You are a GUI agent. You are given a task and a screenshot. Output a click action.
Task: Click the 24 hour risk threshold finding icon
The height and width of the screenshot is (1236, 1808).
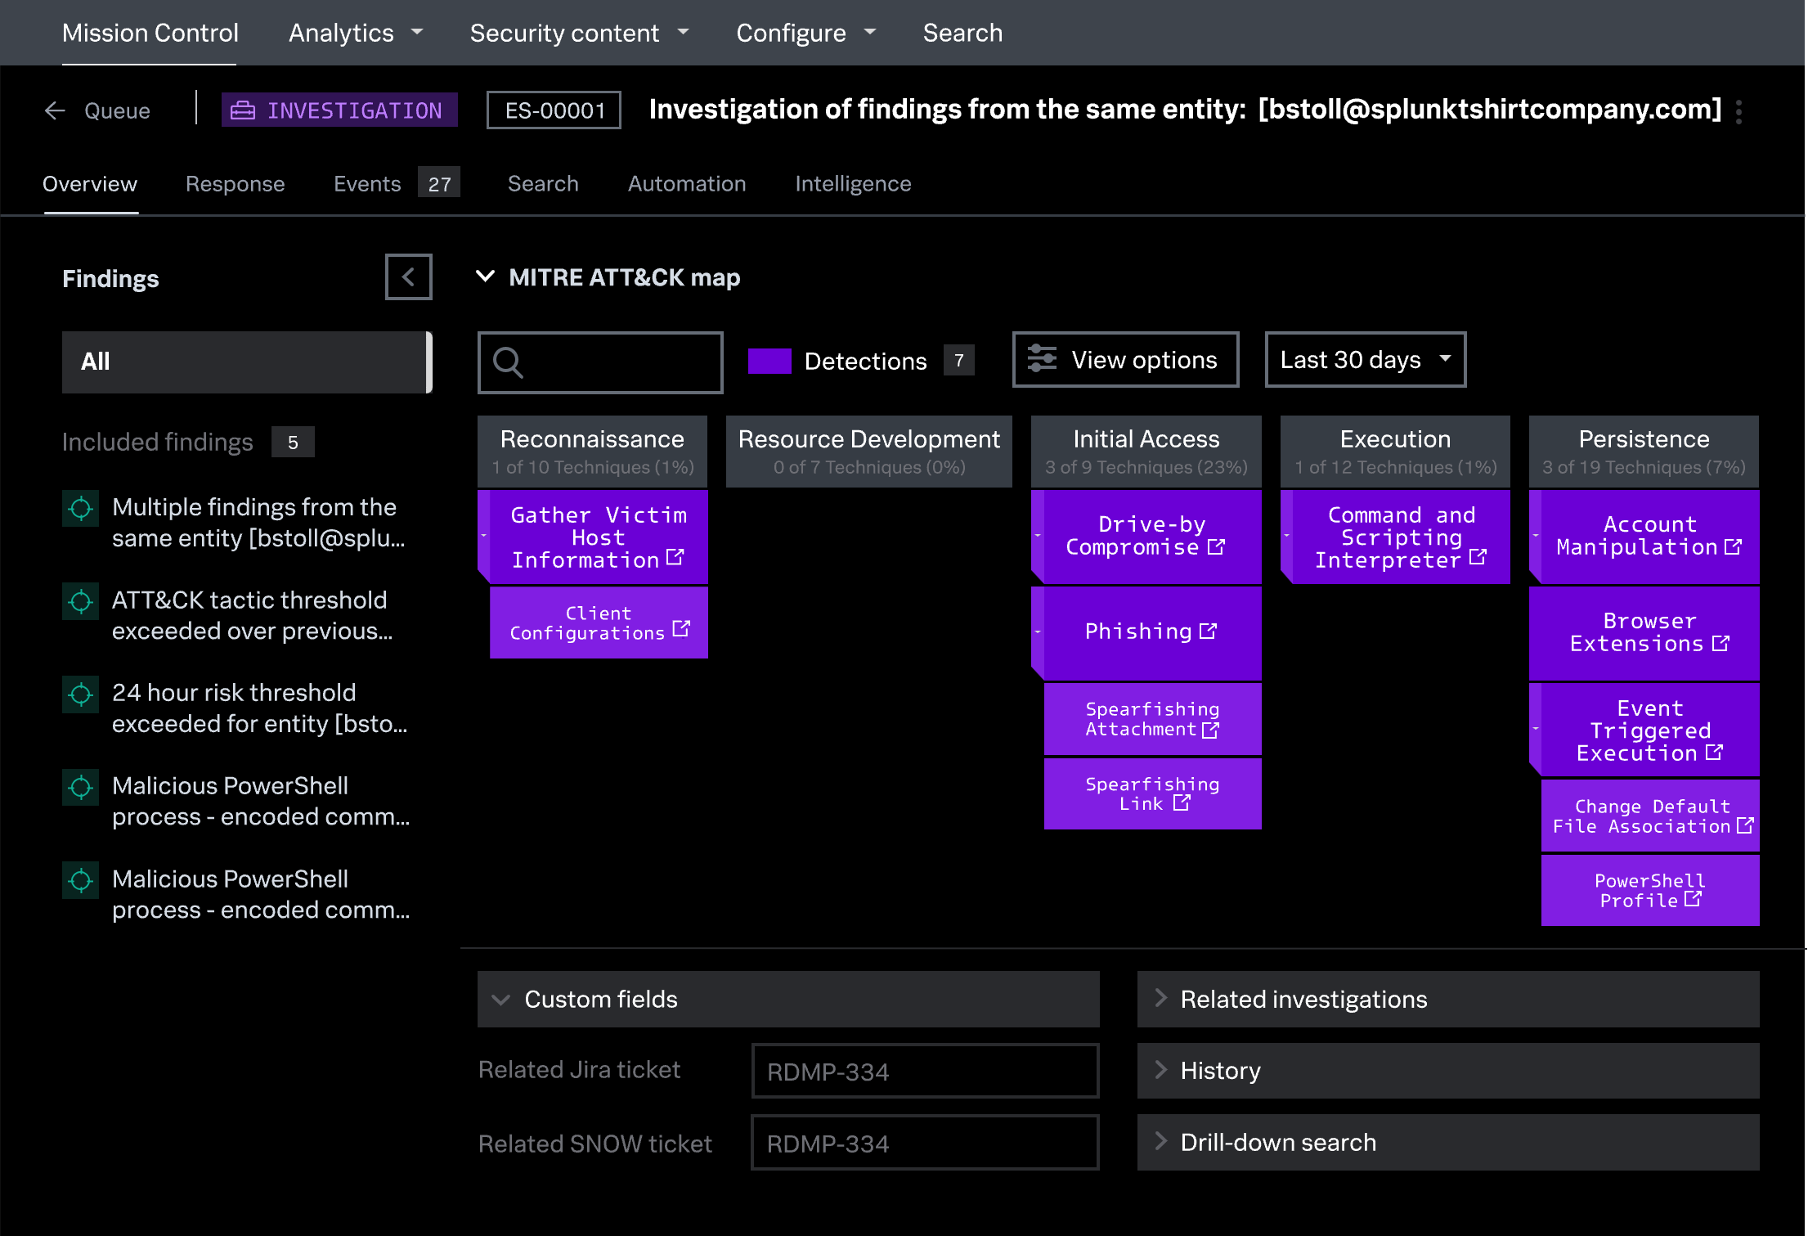click(81, 694)
